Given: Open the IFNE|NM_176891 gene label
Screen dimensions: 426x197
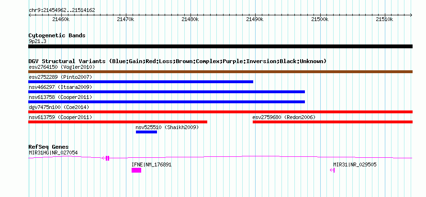Looking at the screenshot, I should tap(152, 164).
